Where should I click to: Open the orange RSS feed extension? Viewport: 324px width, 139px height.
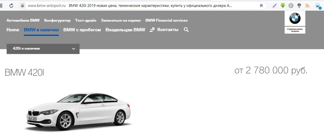(307, 5)
